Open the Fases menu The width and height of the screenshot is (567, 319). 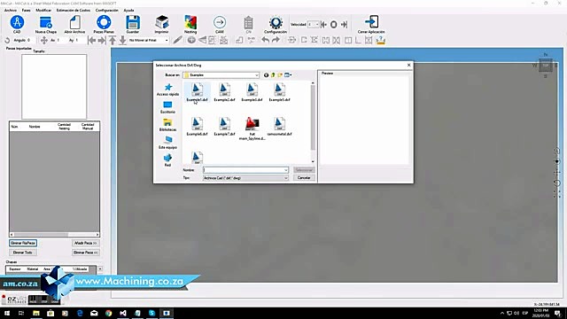26,10
